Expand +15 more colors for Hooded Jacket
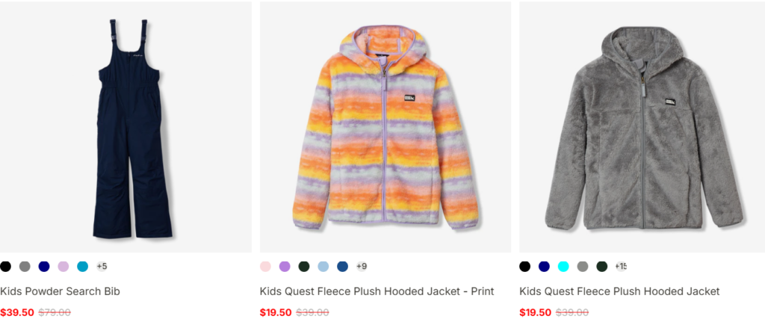765x328 pixels. coord(621,267)
